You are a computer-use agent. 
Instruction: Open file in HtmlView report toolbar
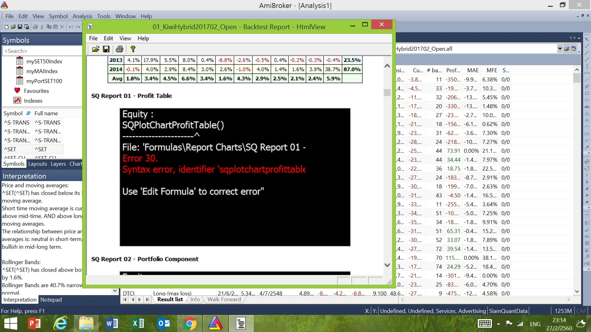tap(95, 49)
